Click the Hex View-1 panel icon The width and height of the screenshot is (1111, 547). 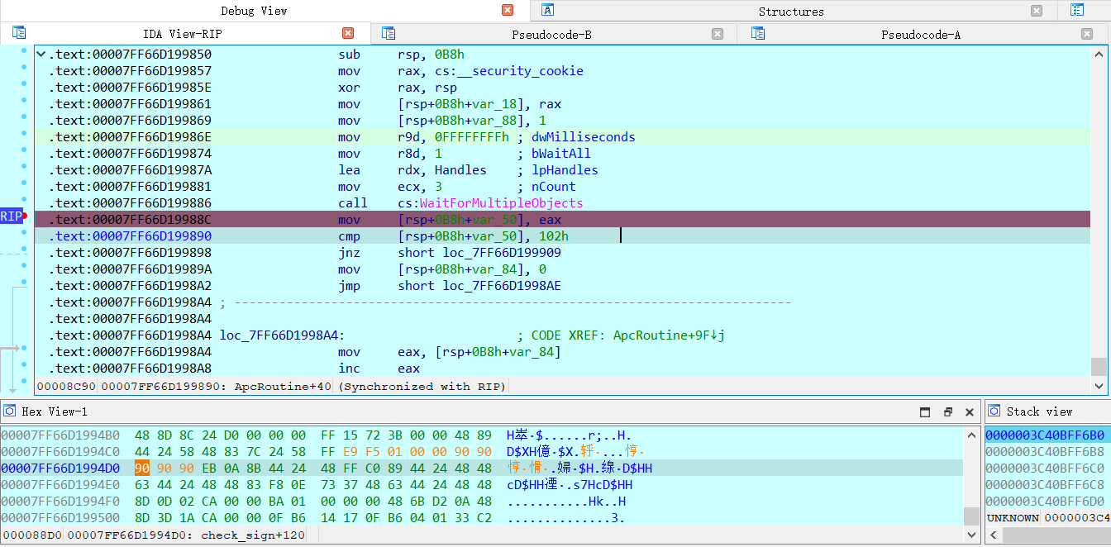pos(9,411)
